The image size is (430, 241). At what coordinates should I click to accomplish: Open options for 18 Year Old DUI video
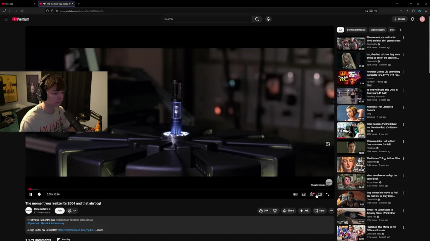pyautogui.click(x=403, y=90)
